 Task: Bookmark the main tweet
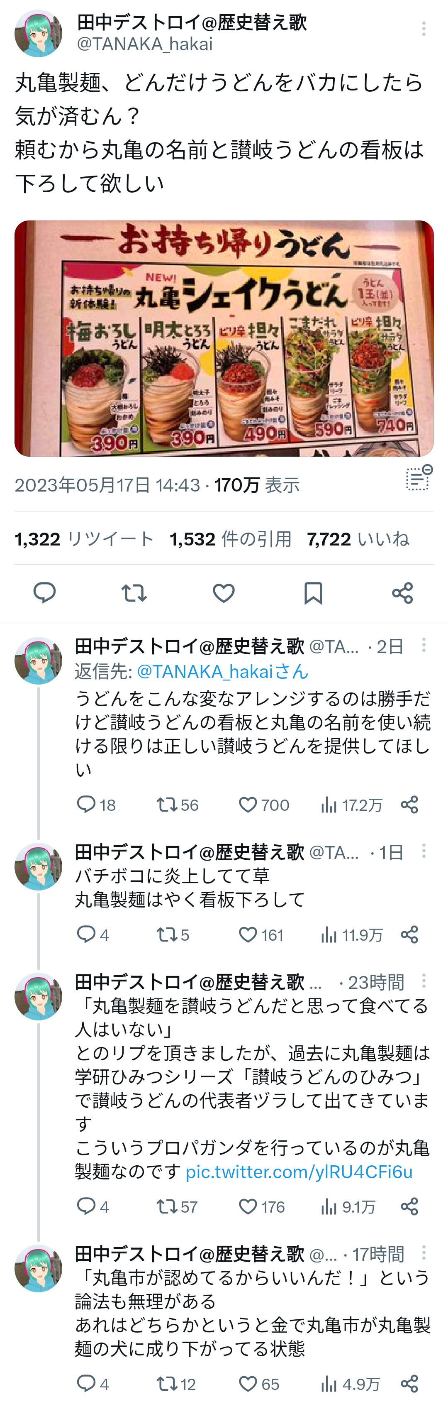tap(313, 593)
